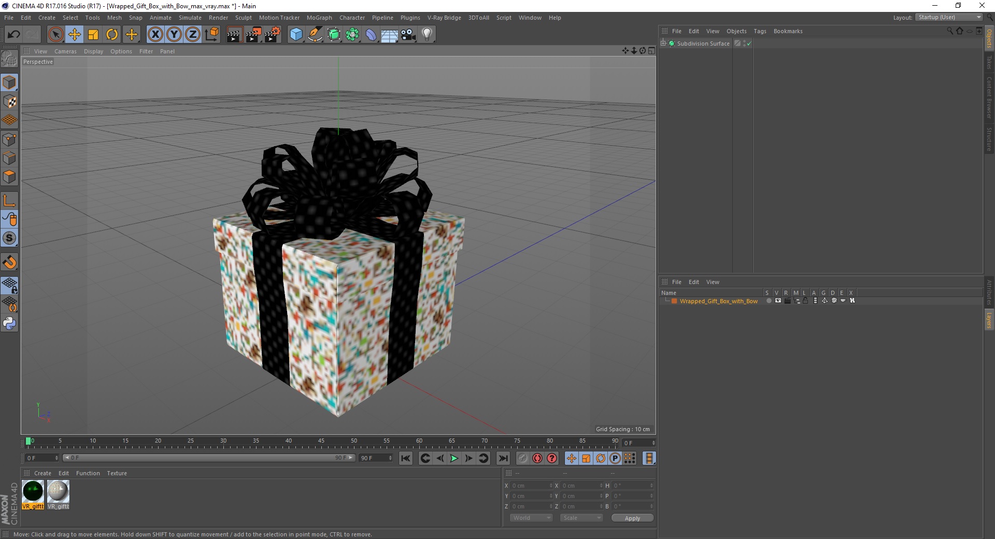995x539 pixels.
Task: Switch to the Takes side tab
Action: pyautogui.click(x=989, y=62)
